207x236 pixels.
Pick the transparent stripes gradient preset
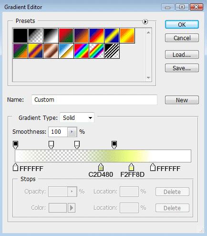tap(112, 51)
